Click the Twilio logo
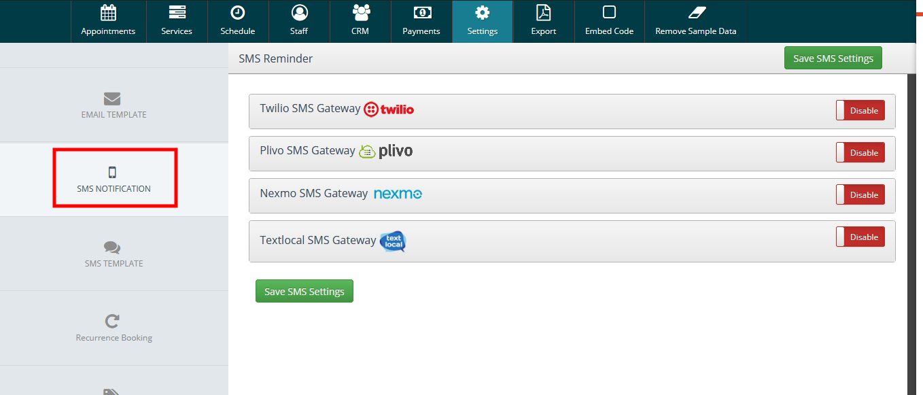 pos(389,109)
